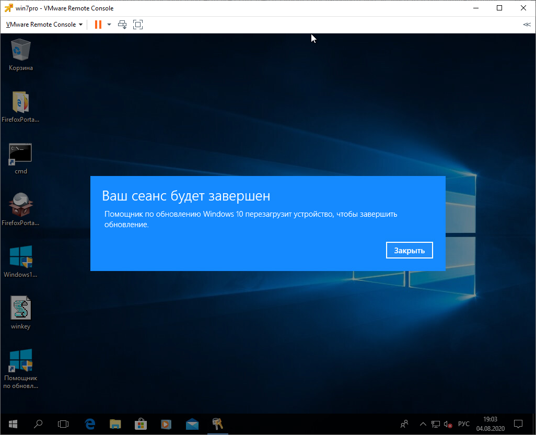Open the Mail app from the taskbar
536x435 pixels.
[192, 424]
